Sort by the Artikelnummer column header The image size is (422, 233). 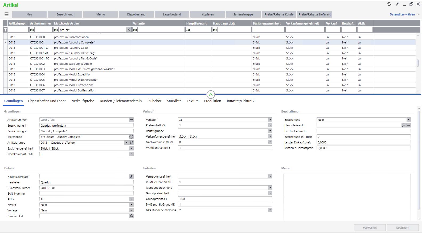(x=41, y=23)
